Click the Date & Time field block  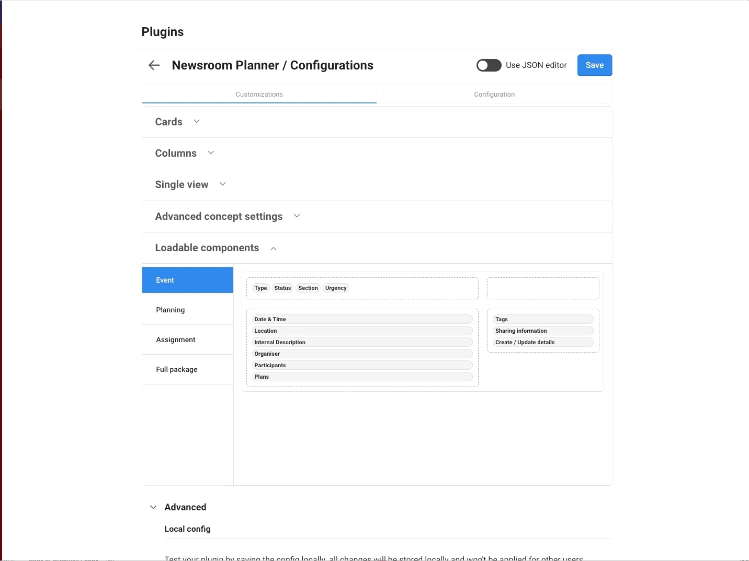point(362,319)
